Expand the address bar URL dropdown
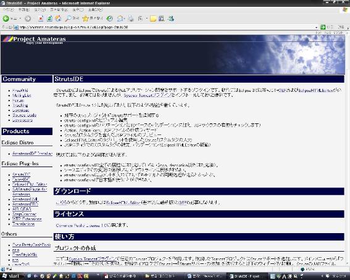Viewport: 350px width, 280px height. (317, 27)
